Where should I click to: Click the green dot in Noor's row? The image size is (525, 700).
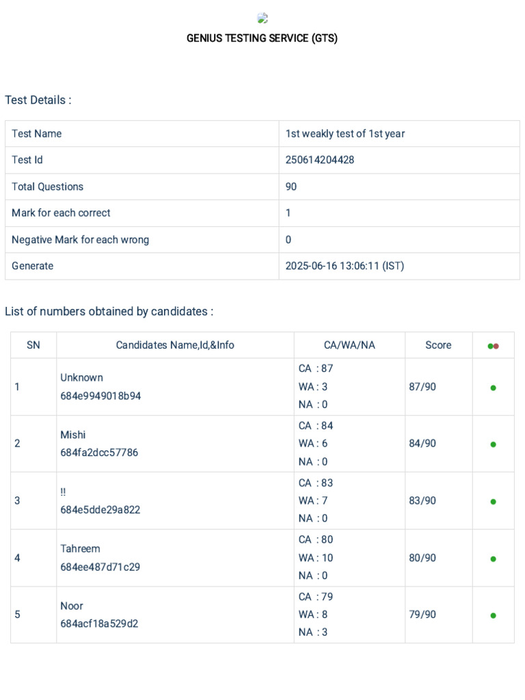tap(494, 615)
